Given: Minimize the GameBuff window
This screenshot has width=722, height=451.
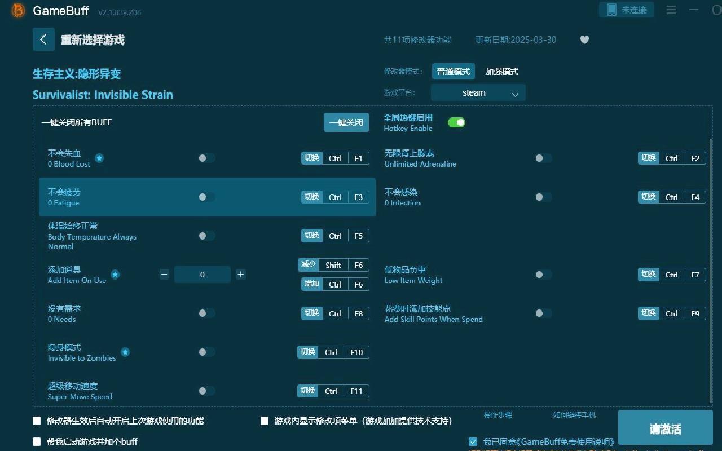Looking at the screenshot, I should pos(694,10).
